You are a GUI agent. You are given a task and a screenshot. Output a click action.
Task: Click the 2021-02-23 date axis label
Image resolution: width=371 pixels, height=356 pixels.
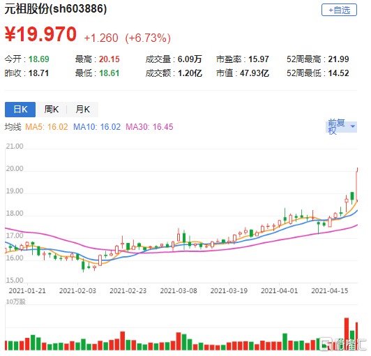click(x=128, y=290)
